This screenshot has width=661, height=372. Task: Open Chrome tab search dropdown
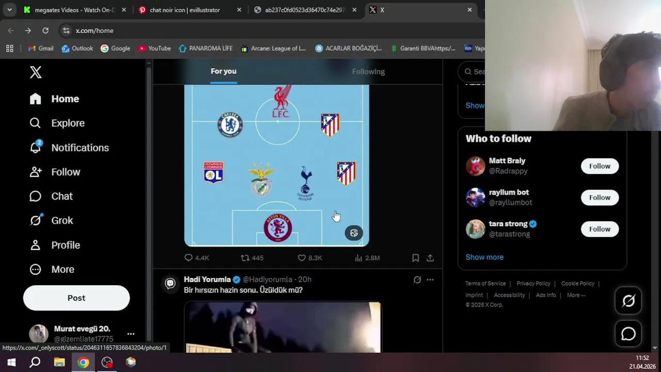[9, 10]
